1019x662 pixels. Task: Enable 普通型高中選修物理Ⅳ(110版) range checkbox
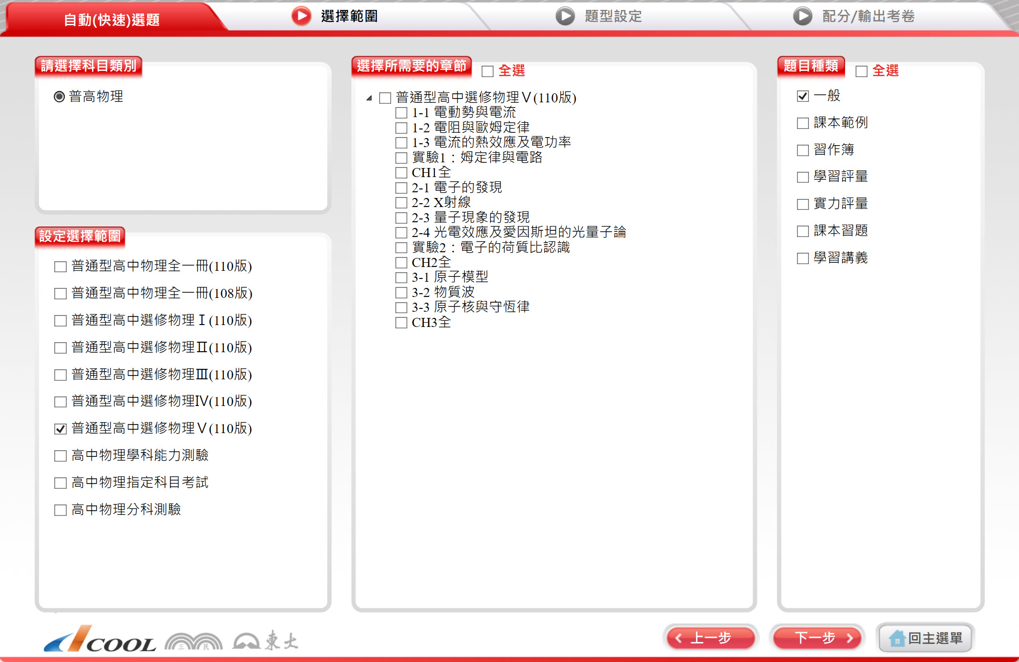coord(61,402)
